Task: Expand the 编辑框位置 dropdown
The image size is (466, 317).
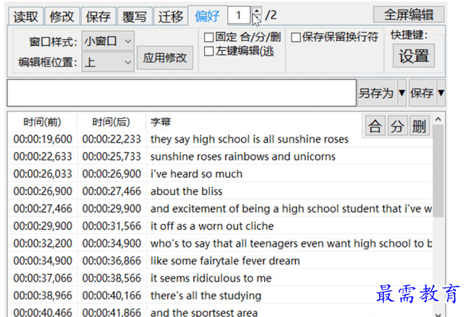Action: 108,62
